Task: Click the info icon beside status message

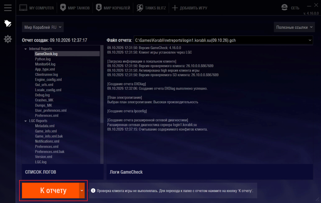Action: click(93, 191)
